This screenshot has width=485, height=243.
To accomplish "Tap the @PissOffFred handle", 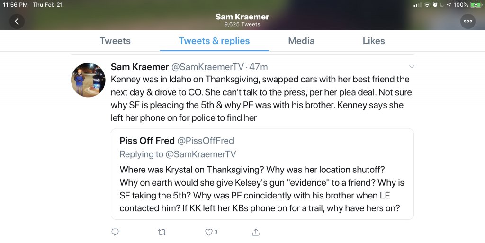I will coord(205,141).
